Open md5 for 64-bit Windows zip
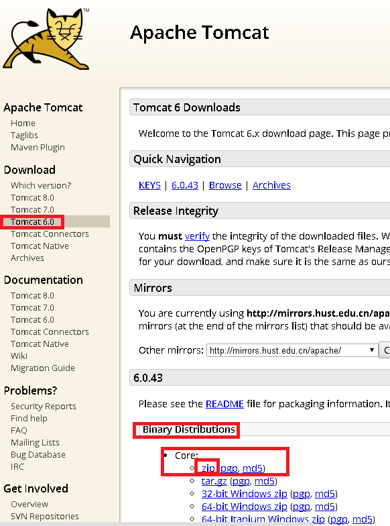 (x=324, y=507)
